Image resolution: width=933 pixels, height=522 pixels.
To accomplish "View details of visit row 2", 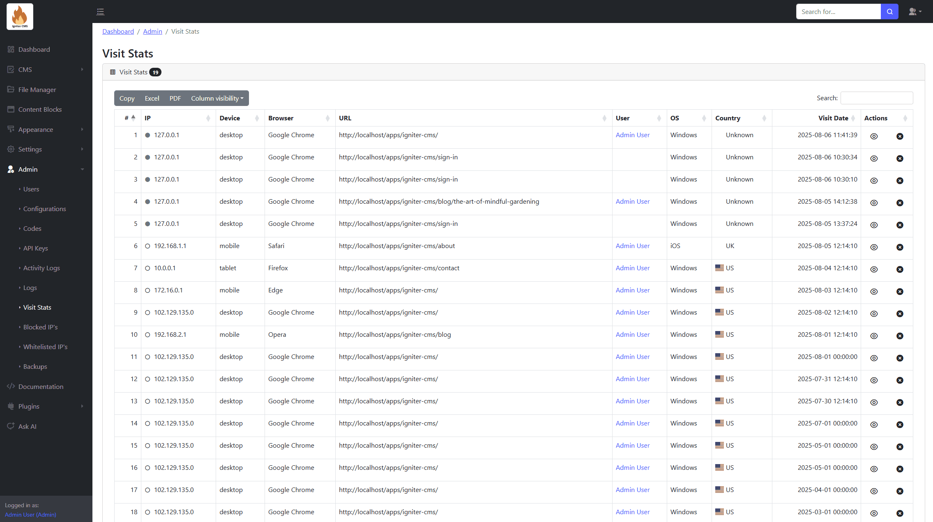I will [x=874, y=159].
